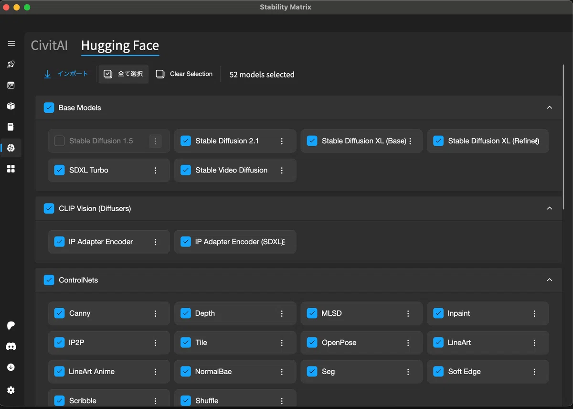573x409 pixels.
Task: Collapse the Base Models section
Action: (x=550, y=108)
